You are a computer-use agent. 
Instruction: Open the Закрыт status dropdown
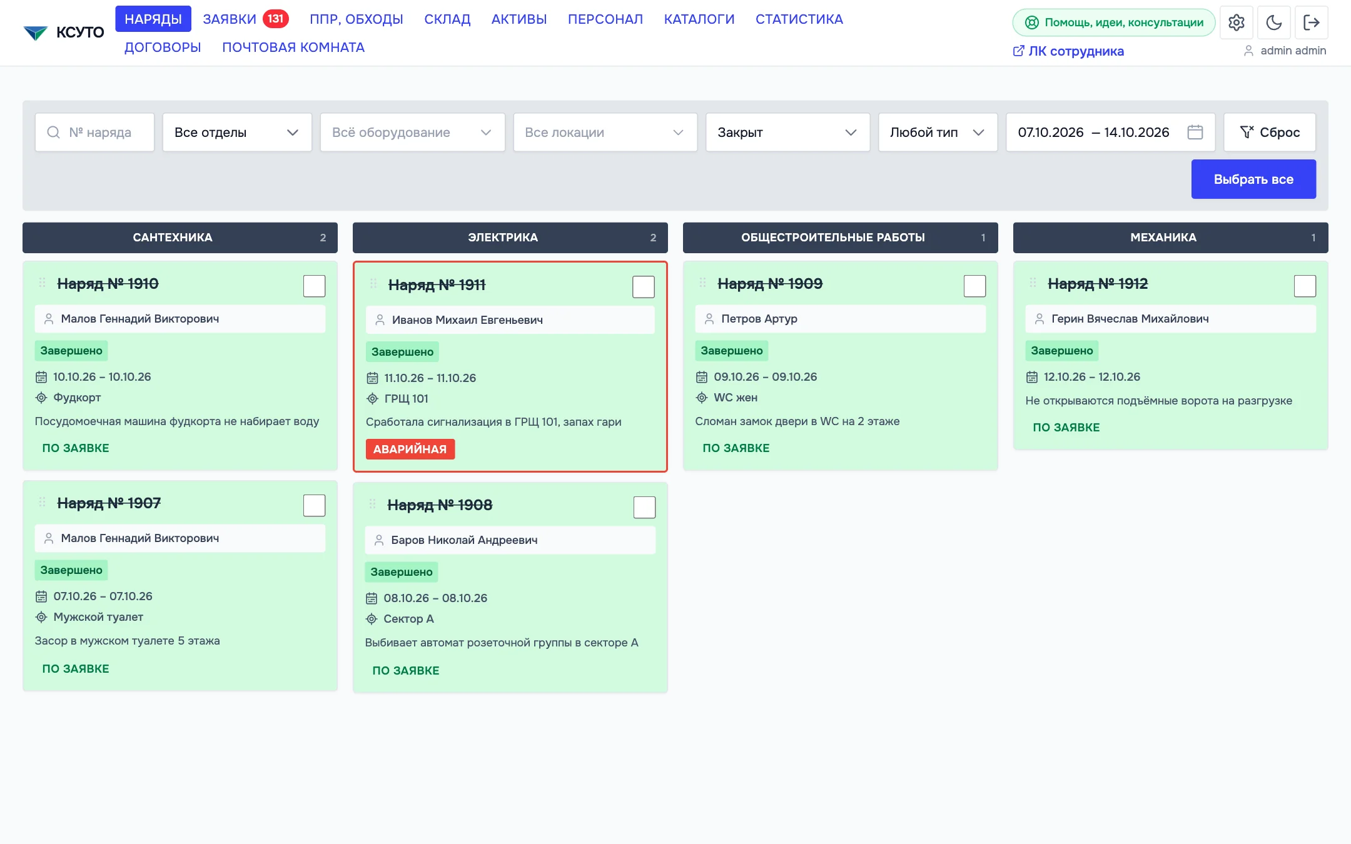click(x=787, y=132)
